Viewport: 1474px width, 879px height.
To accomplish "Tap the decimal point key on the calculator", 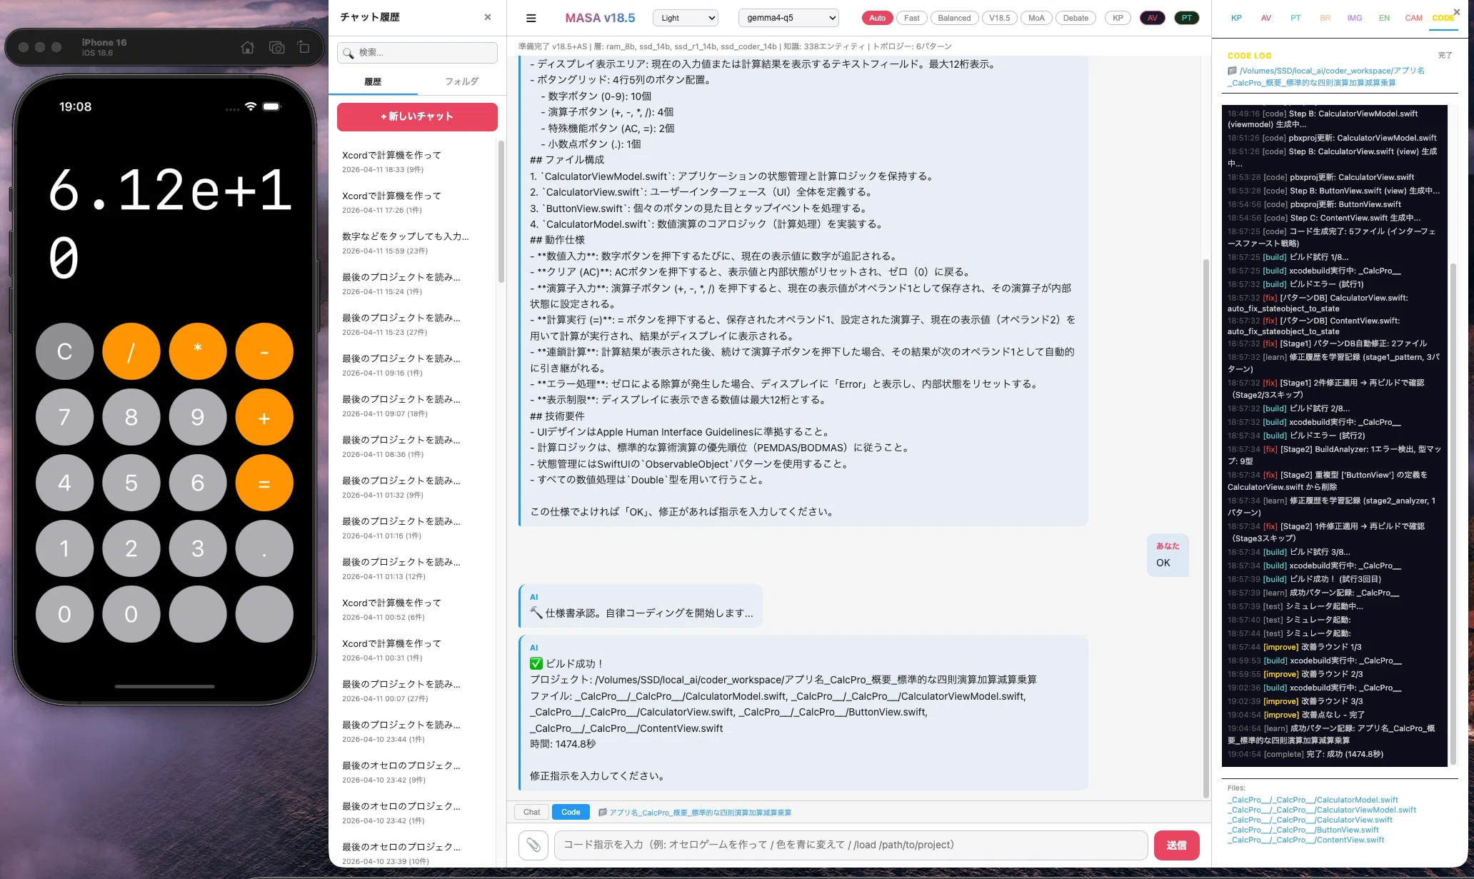I will [x=264, y=548].
